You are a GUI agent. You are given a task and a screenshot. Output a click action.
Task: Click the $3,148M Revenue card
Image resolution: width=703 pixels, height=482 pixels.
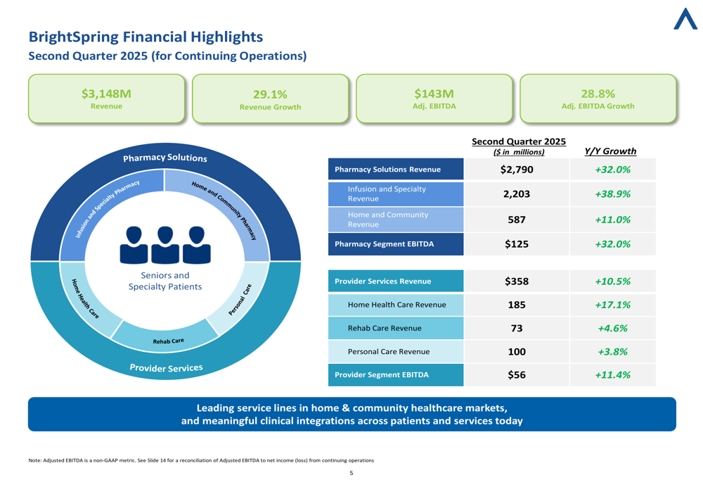[x=106, y=99]
